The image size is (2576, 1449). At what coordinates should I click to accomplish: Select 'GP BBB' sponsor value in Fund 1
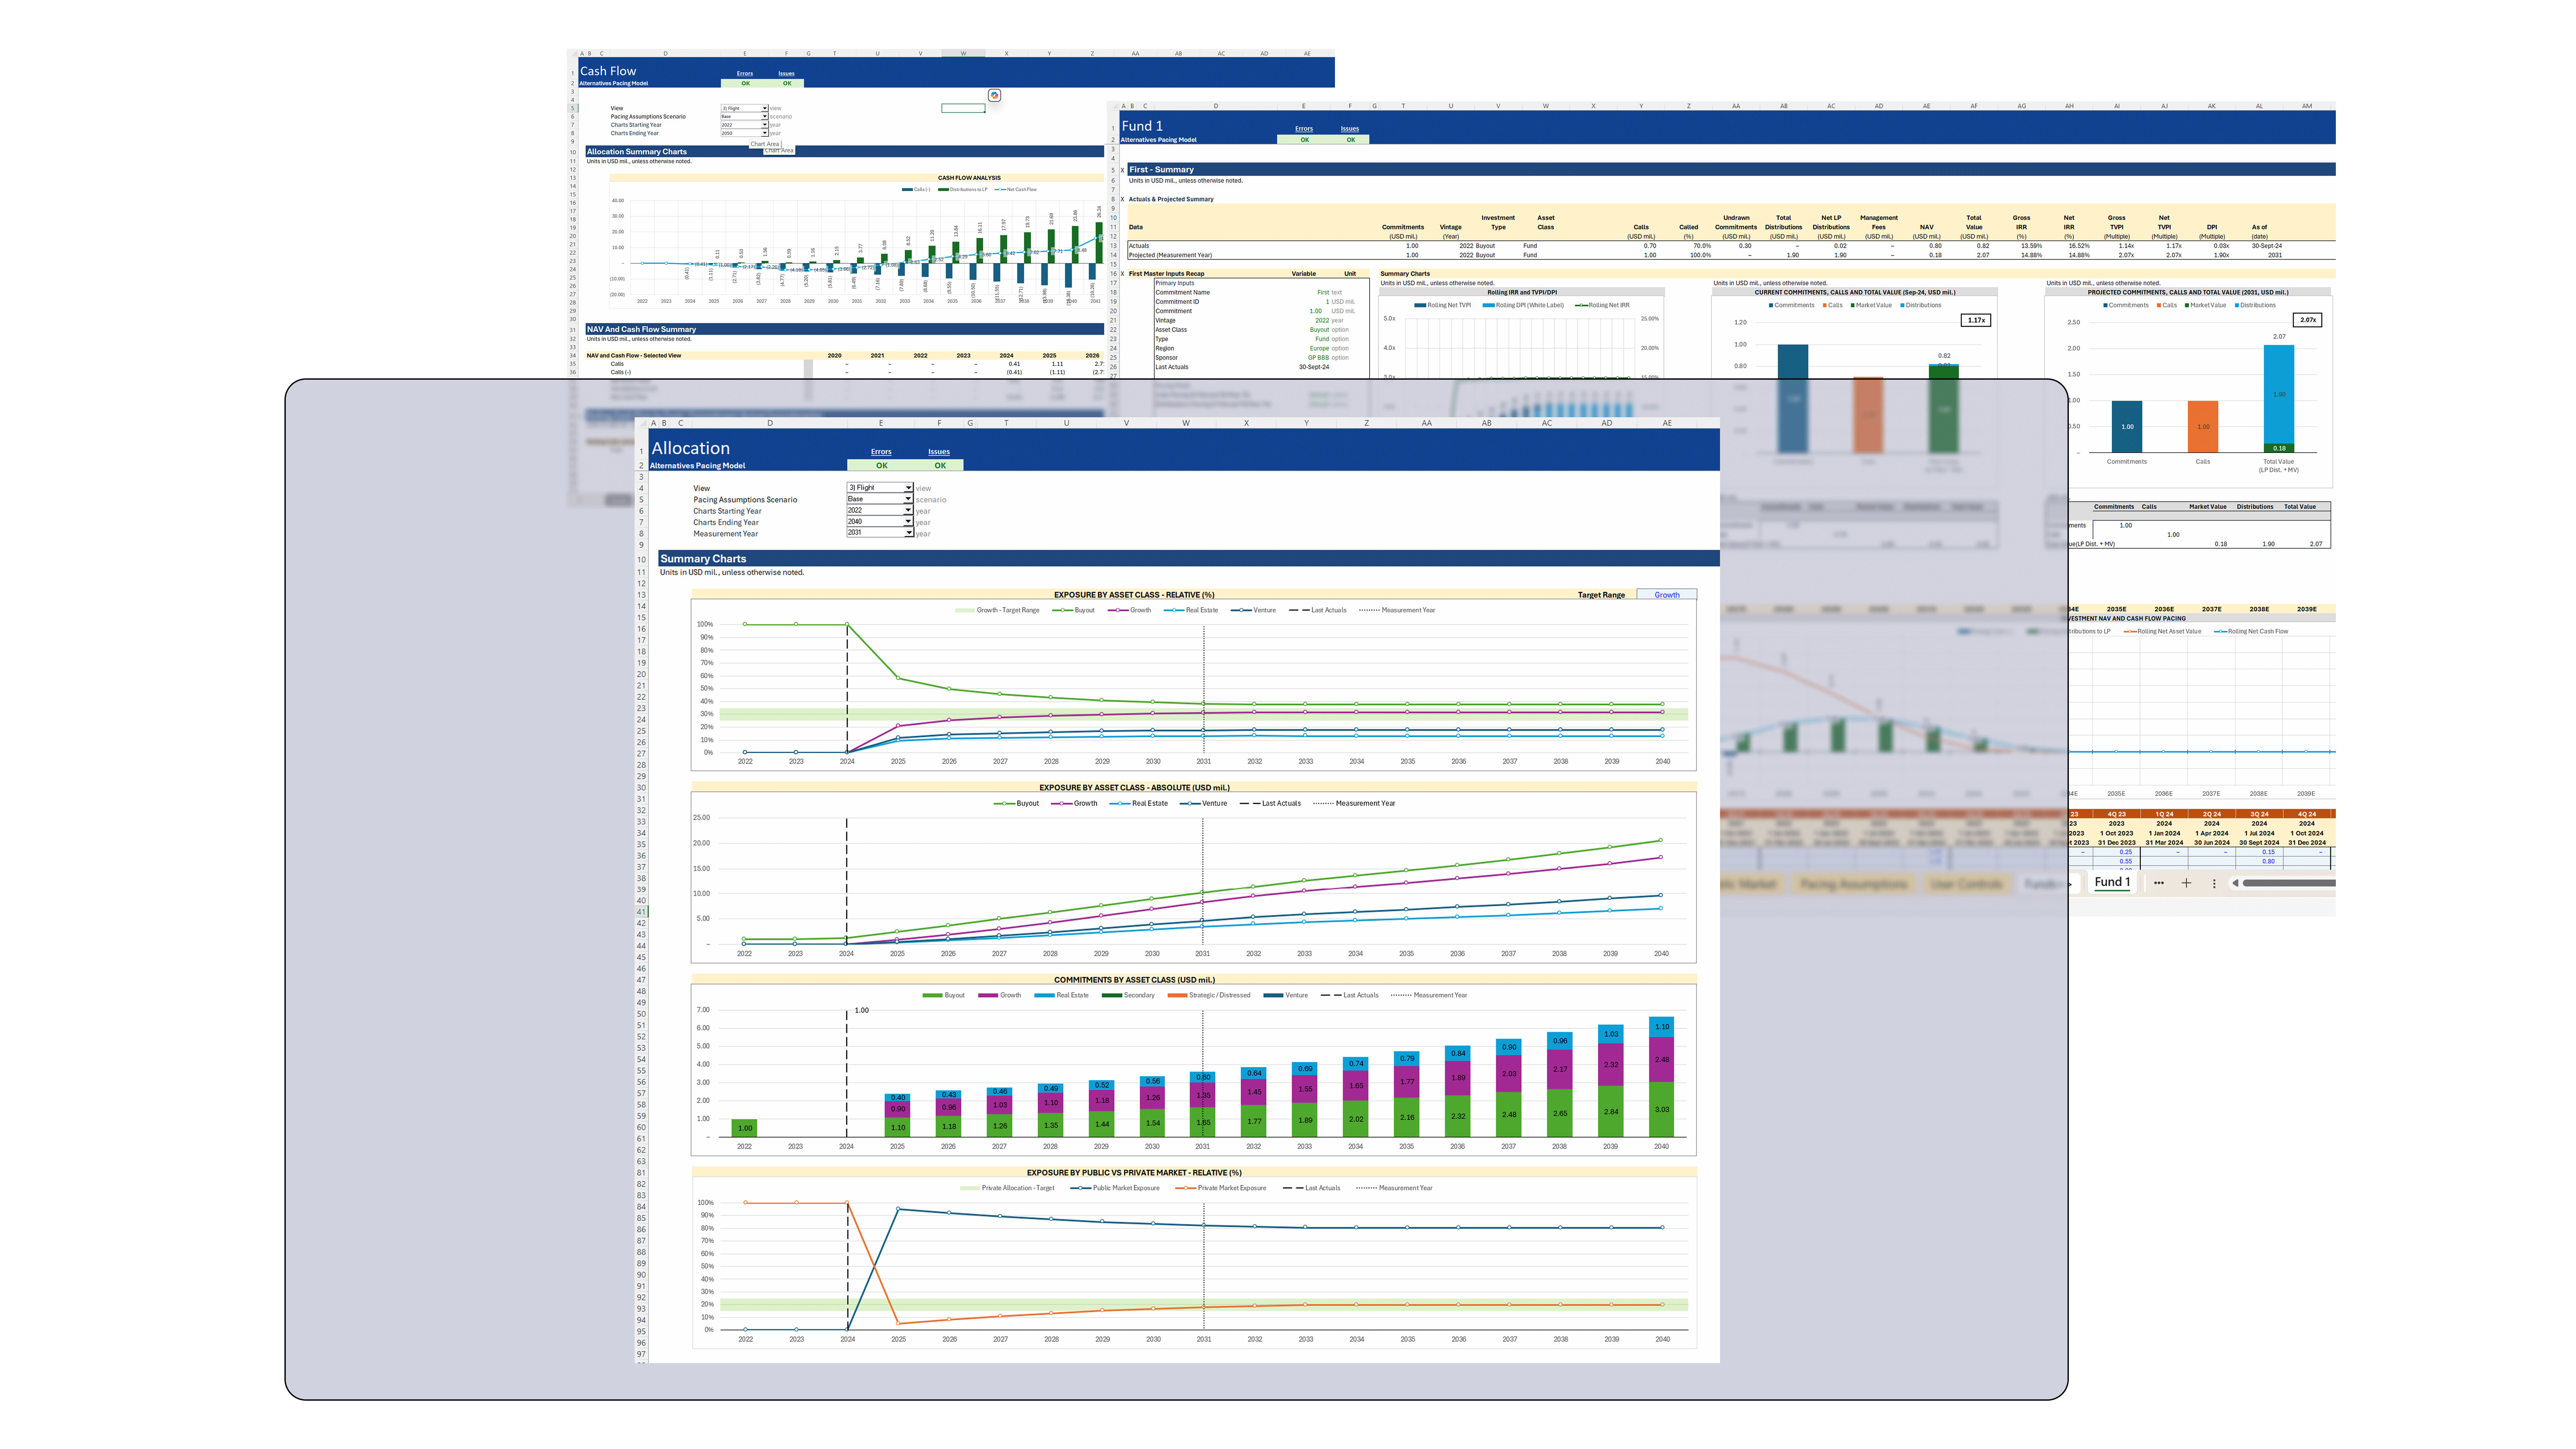pyautogui.click(x=1319, y=358)
